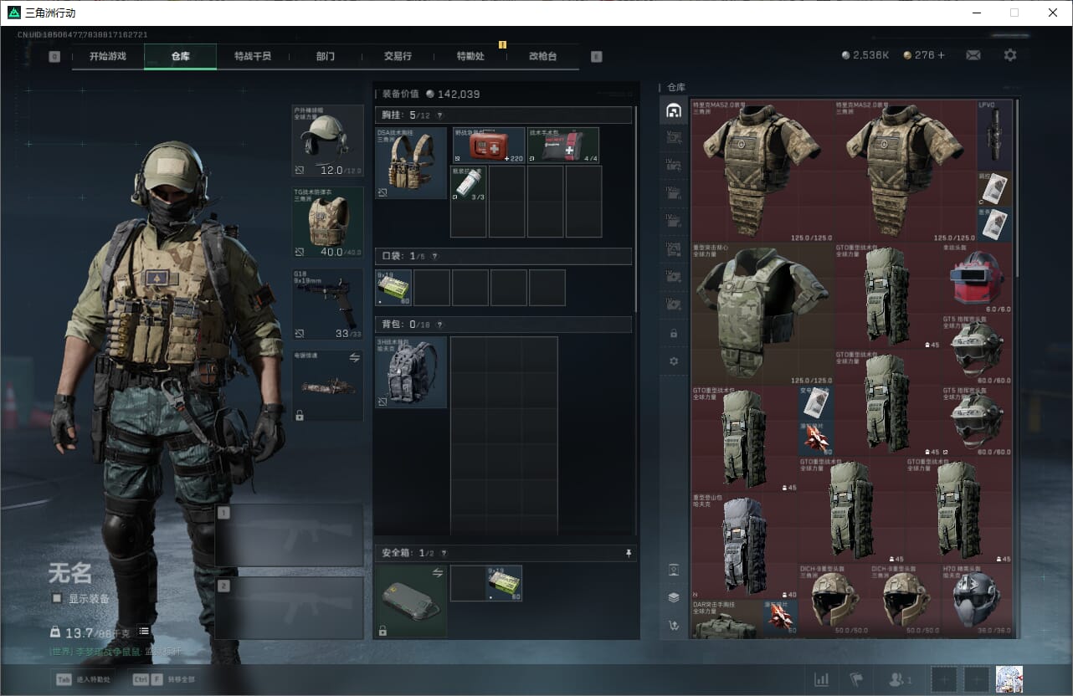Select the surgical kit showing 4/4
Viewport: 1073px width, 696px height.
click(x=563, y=146)
